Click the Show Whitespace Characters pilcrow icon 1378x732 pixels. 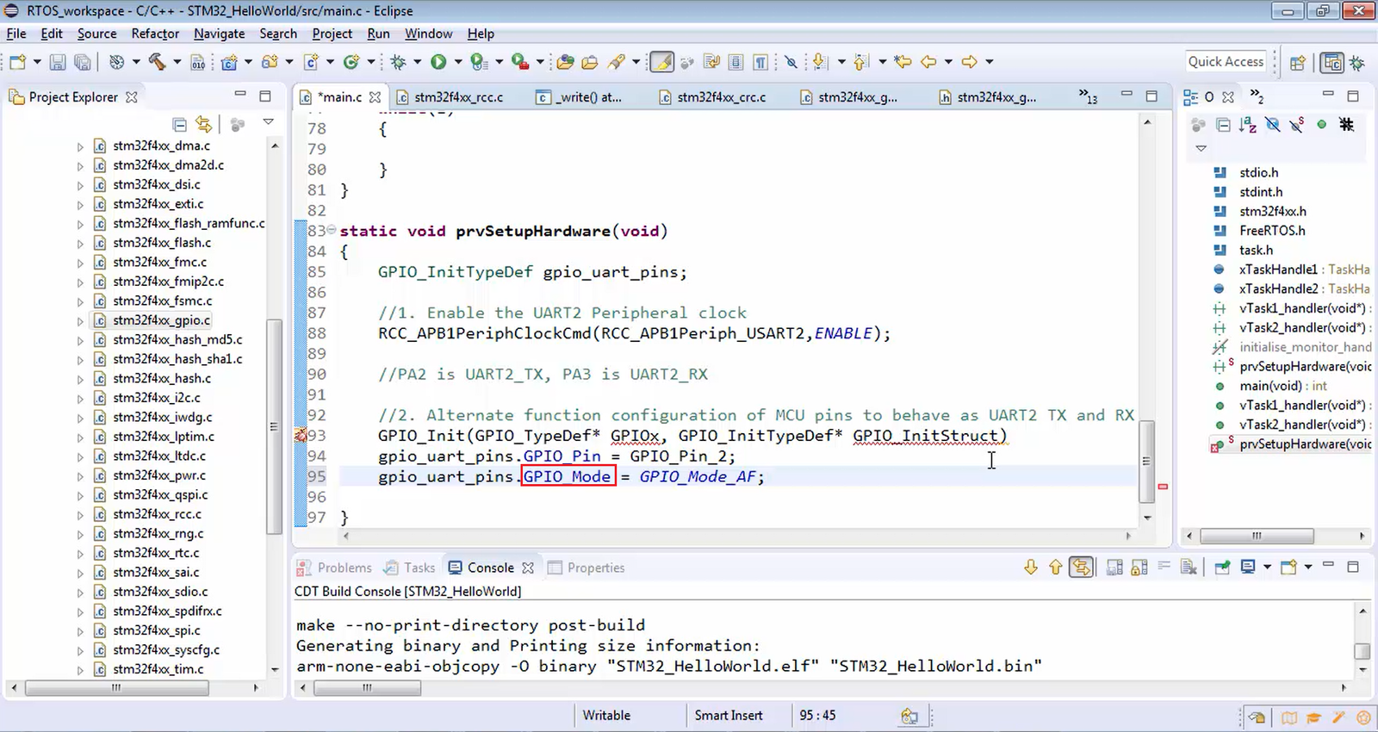point(760,62)
